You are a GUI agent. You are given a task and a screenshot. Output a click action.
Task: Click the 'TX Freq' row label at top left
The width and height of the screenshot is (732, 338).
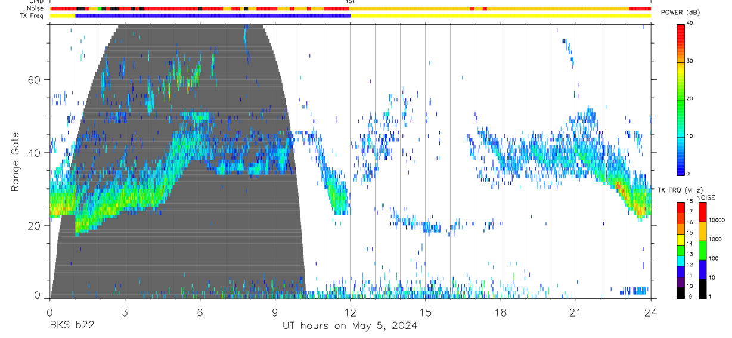32,15
